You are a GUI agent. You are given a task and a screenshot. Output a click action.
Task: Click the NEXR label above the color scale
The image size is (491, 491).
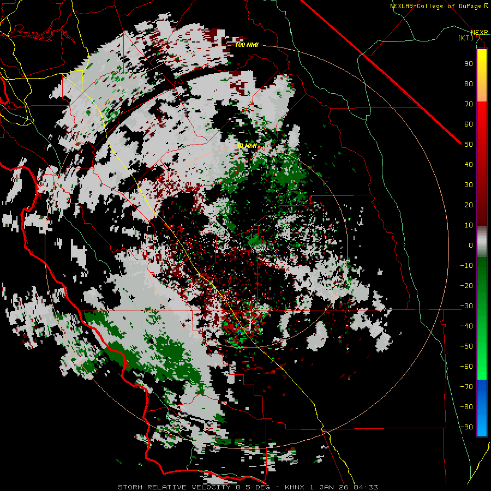click(x=480, y=32)
